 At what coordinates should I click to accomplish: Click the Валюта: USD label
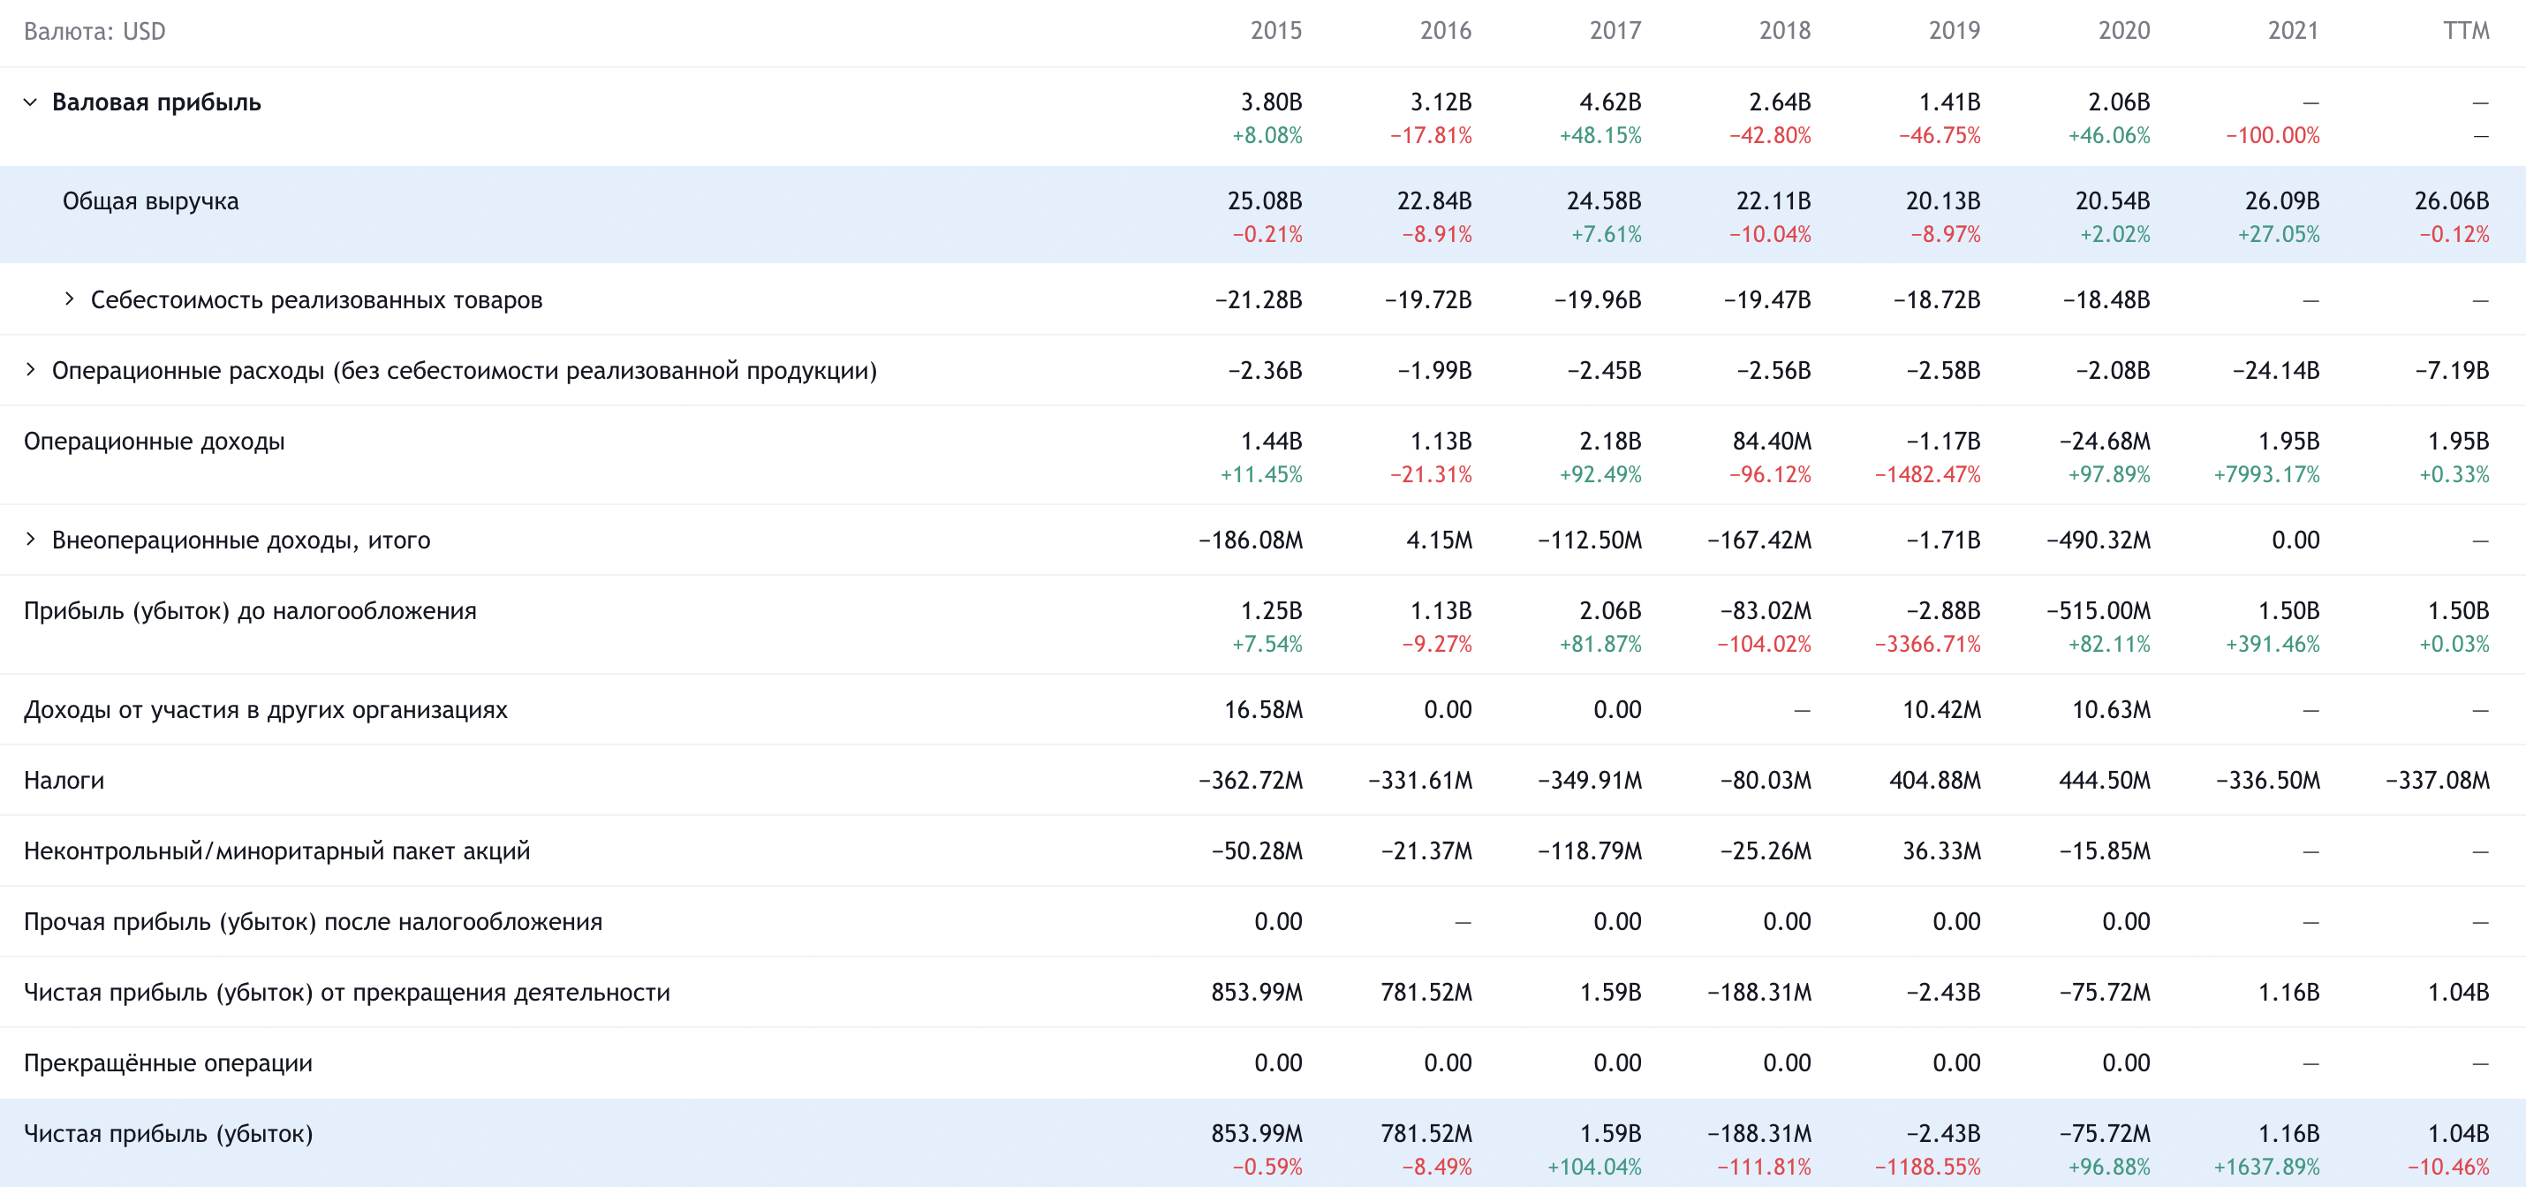pos(95,32)
